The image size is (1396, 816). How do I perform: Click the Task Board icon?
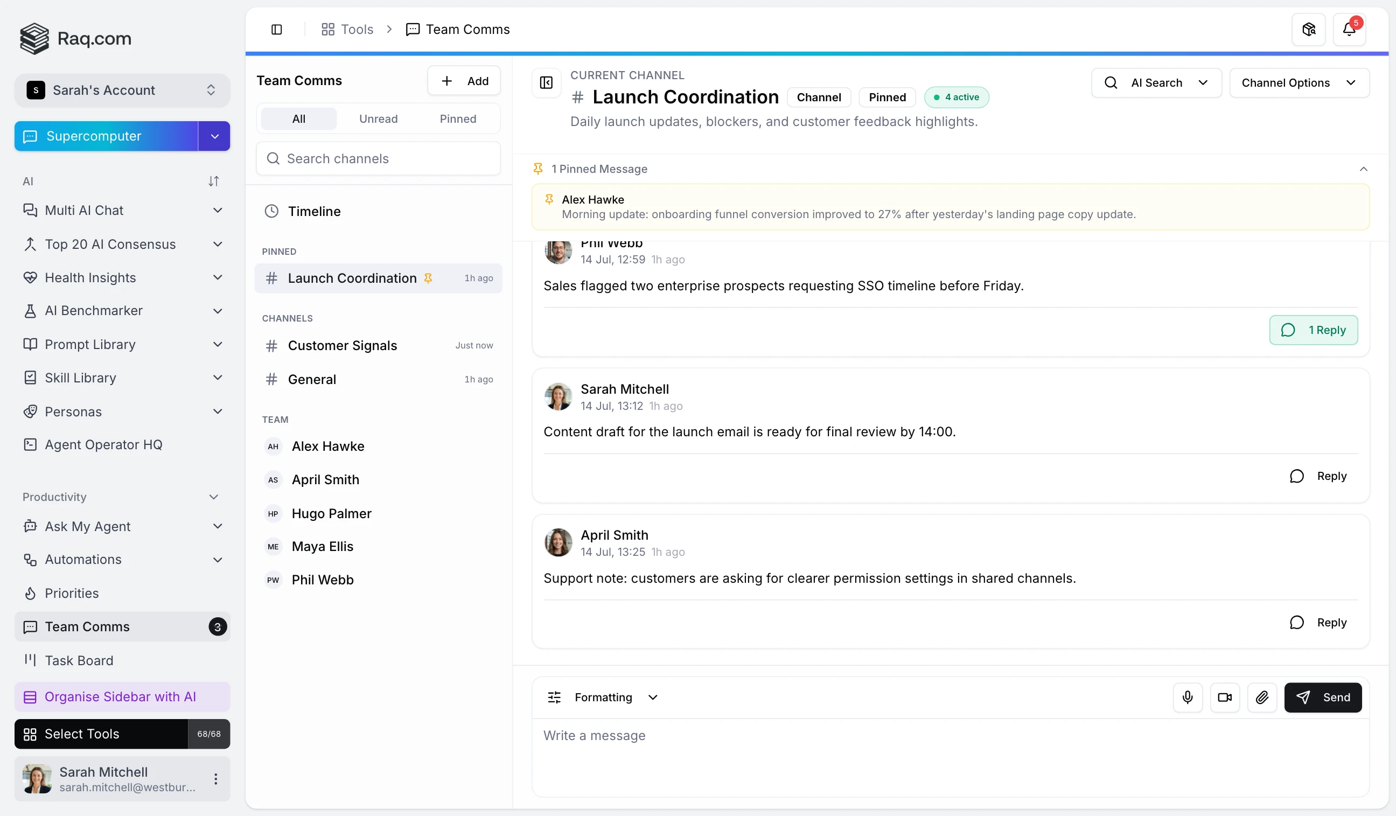(x=30, y=660)
